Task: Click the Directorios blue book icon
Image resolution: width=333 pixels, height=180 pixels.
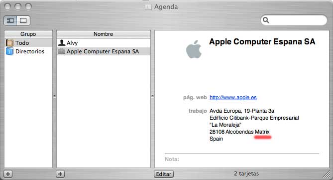Action: 9,51
